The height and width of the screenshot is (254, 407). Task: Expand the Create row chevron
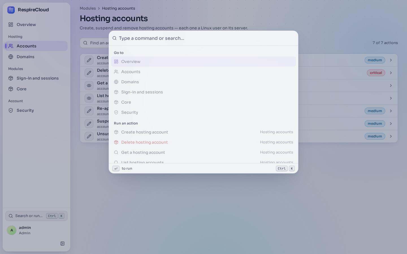[x=391, y=60]
